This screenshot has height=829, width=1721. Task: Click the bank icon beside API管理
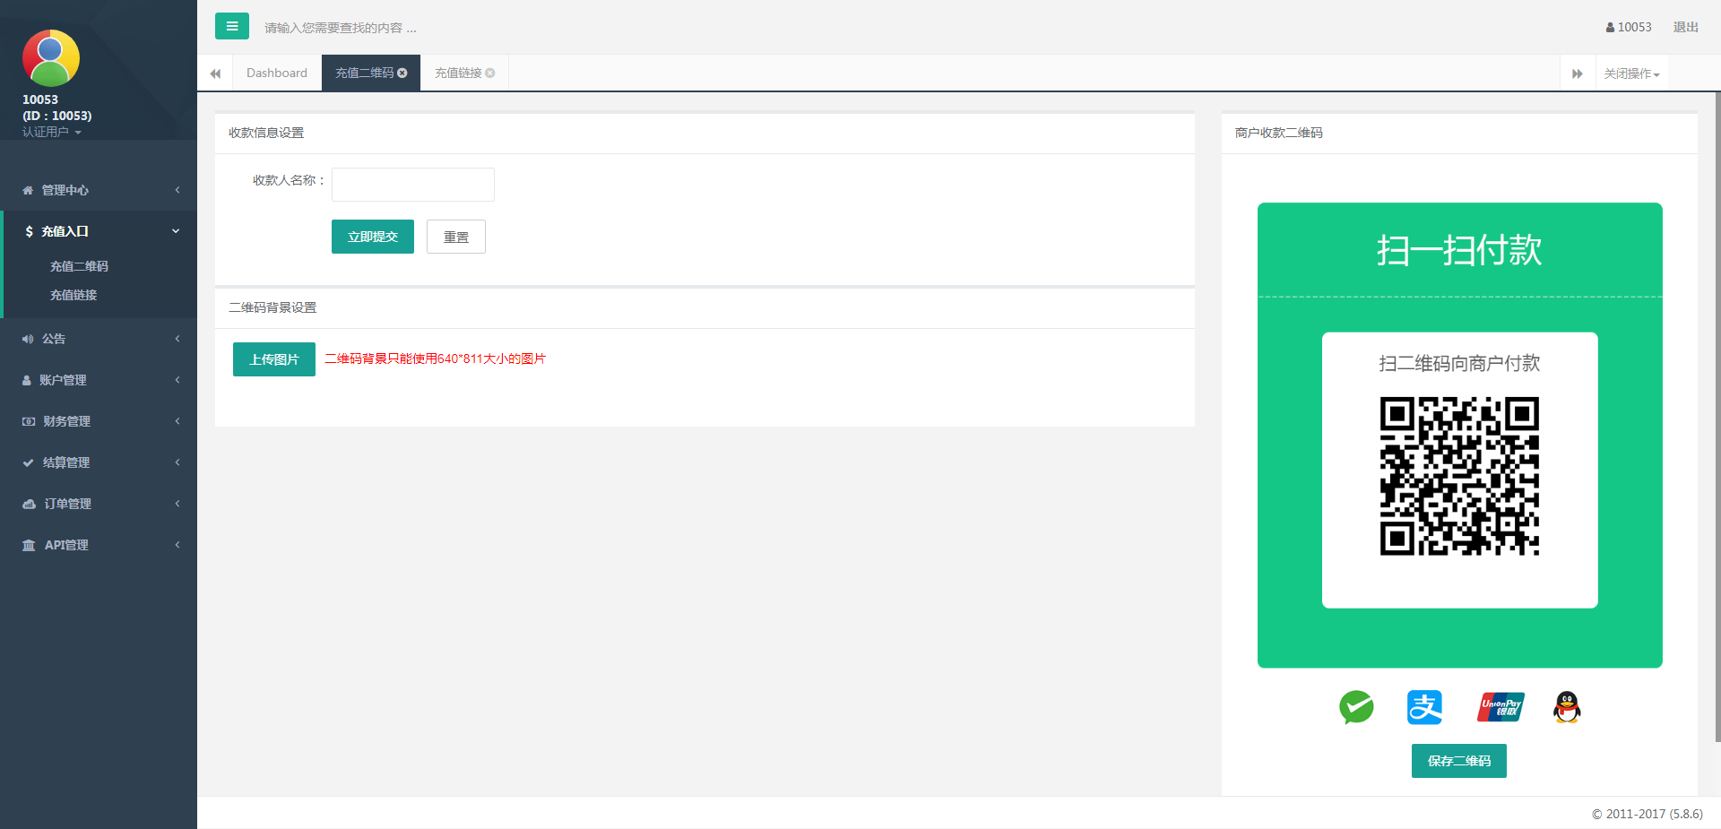(x=29, y=545)
